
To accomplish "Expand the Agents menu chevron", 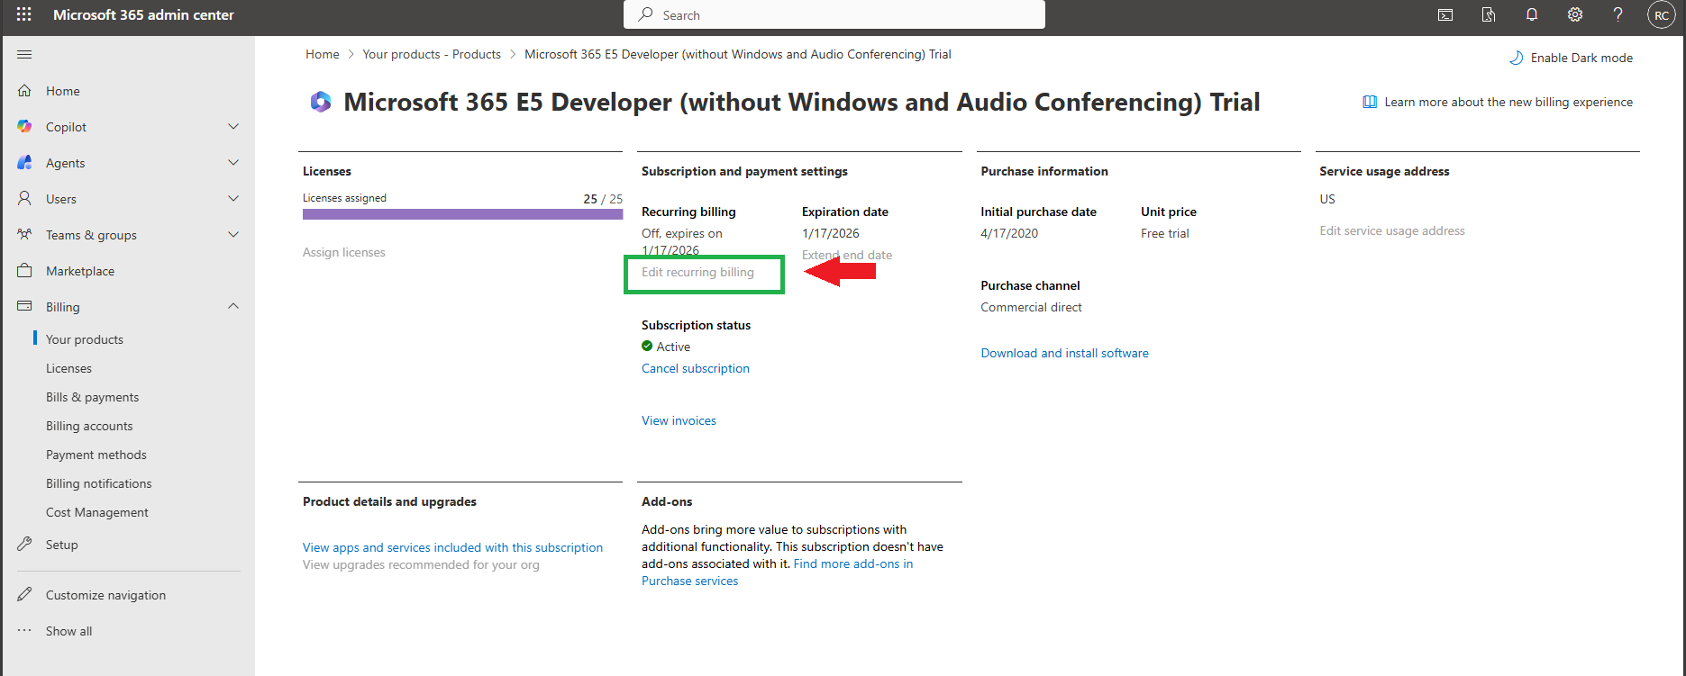I will (x=233, y=163).
